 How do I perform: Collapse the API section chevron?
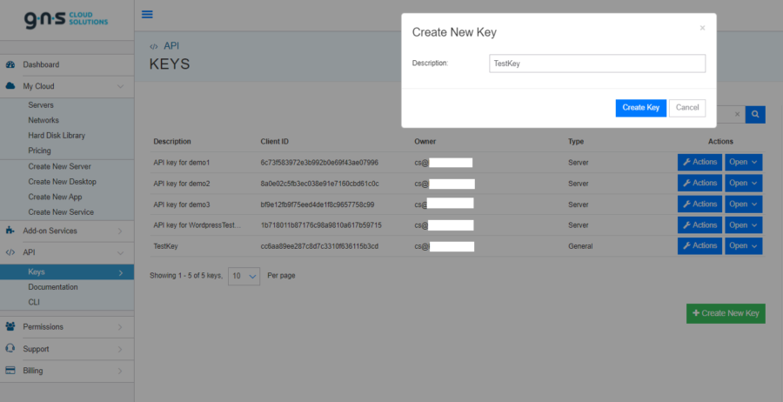[x=120, y=253]
